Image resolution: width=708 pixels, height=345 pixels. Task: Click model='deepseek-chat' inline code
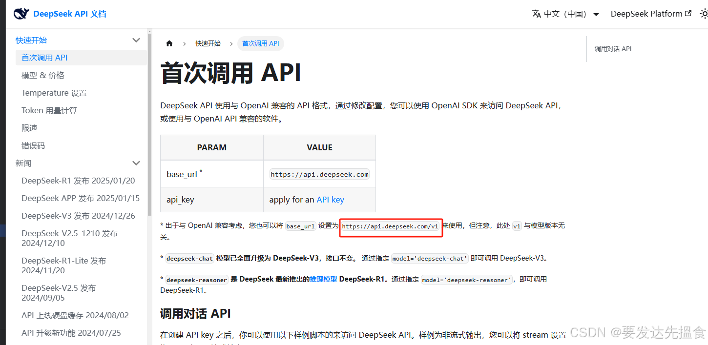(430, 259)
